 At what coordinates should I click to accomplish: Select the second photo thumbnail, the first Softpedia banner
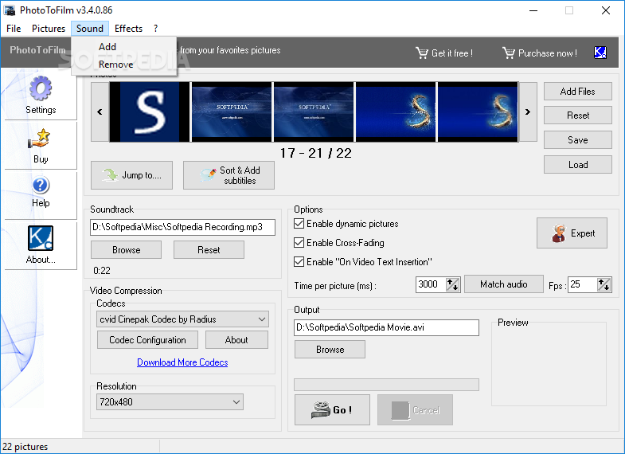coord(232,112)
